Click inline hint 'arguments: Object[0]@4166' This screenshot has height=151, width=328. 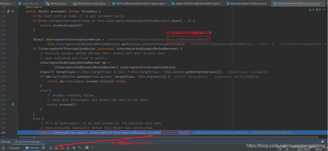click(237, 77)
